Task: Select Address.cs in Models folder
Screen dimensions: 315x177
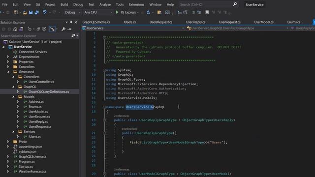Action: click(36, 102)
